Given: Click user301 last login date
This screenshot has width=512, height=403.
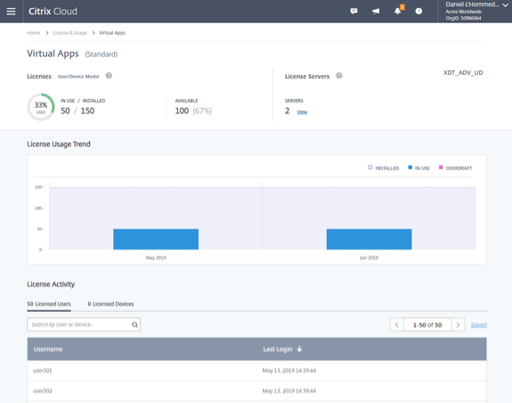Looking at the screenshot, I should 289,371.
